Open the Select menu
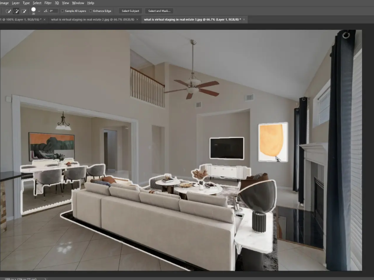The height and width of the screenshot is (280, 374). pos(37,3)
